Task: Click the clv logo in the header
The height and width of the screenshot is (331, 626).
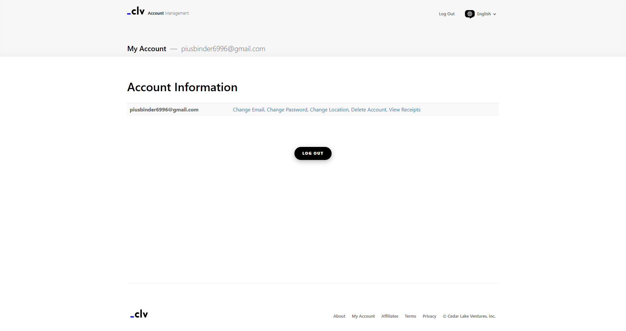Action: tap(136, 11)
